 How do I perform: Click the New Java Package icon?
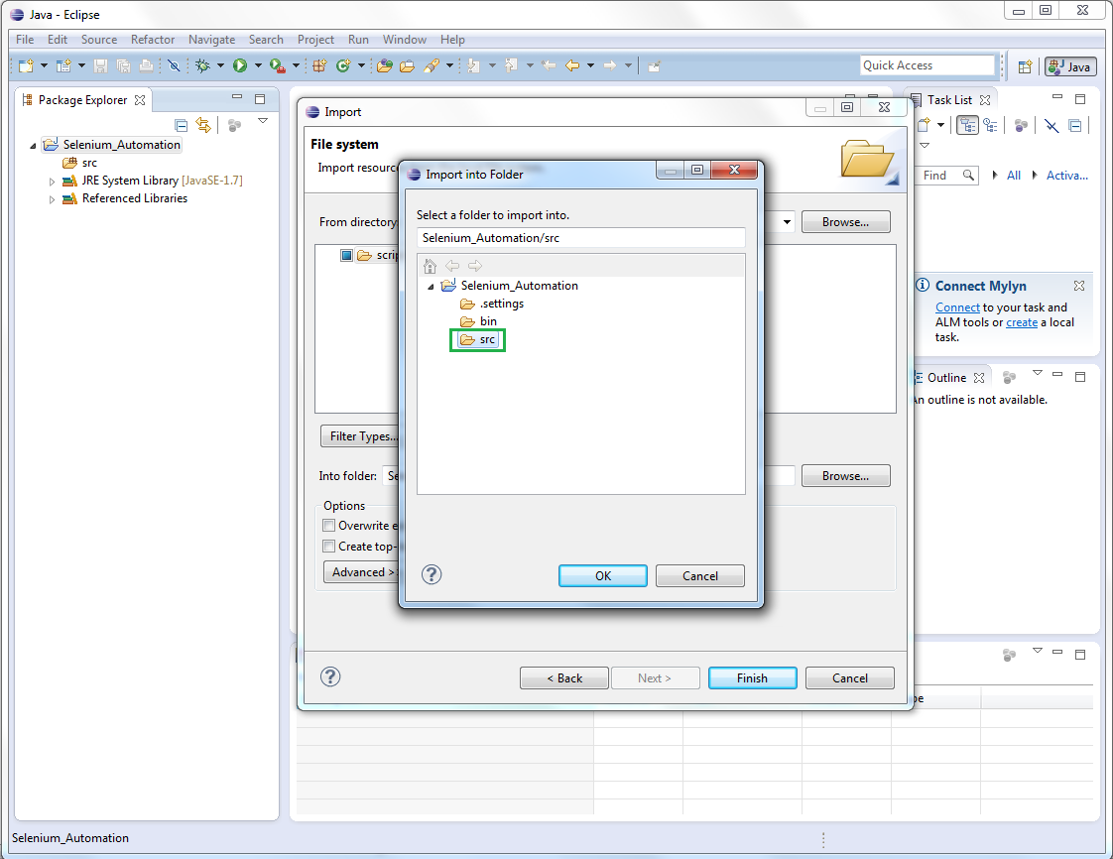point(319,66)
